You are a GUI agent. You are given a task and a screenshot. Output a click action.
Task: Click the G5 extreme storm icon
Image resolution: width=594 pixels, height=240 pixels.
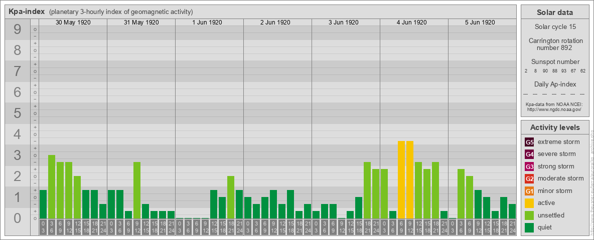point(530,142)
